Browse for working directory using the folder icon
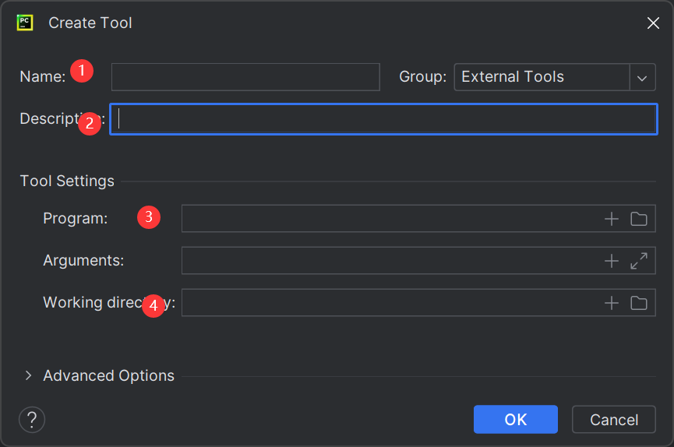Screen dimensions: 674x447 point(639,303)
